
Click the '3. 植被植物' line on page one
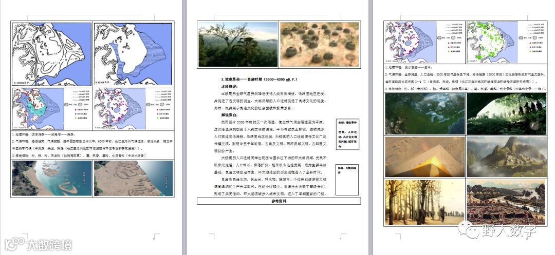[80, 155]
